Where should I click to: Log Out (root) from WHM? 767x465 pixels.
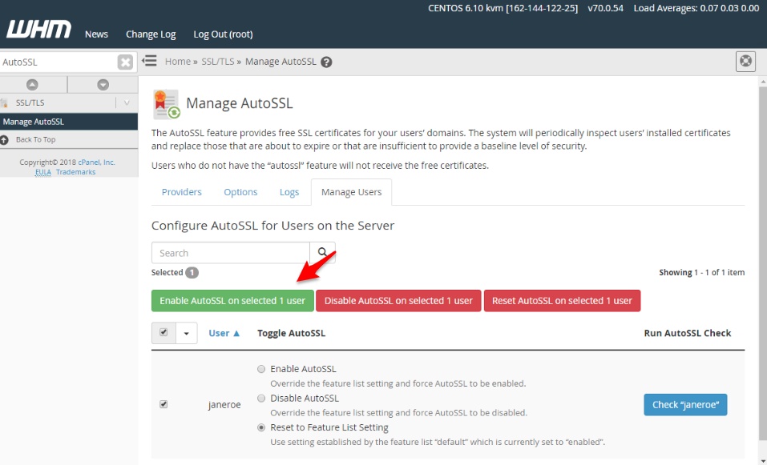point(223,34)
